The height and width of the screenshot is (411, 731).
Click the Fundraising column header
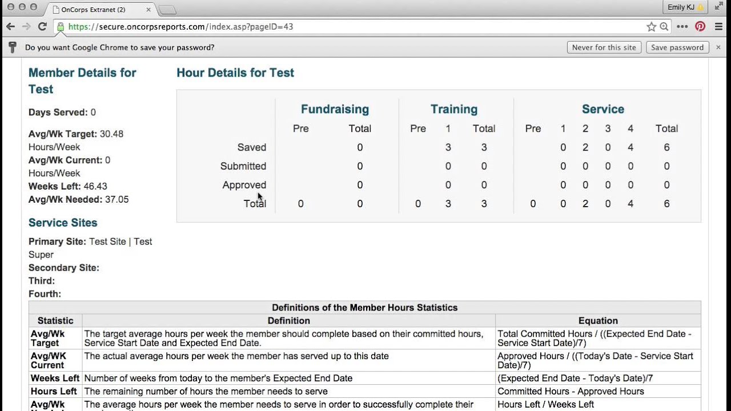[x=335, y=109]
